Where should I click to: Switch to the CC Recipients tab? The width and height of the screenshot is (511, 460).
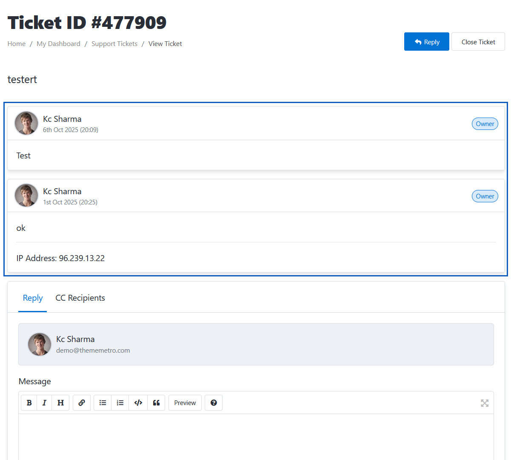coord(80,298)
